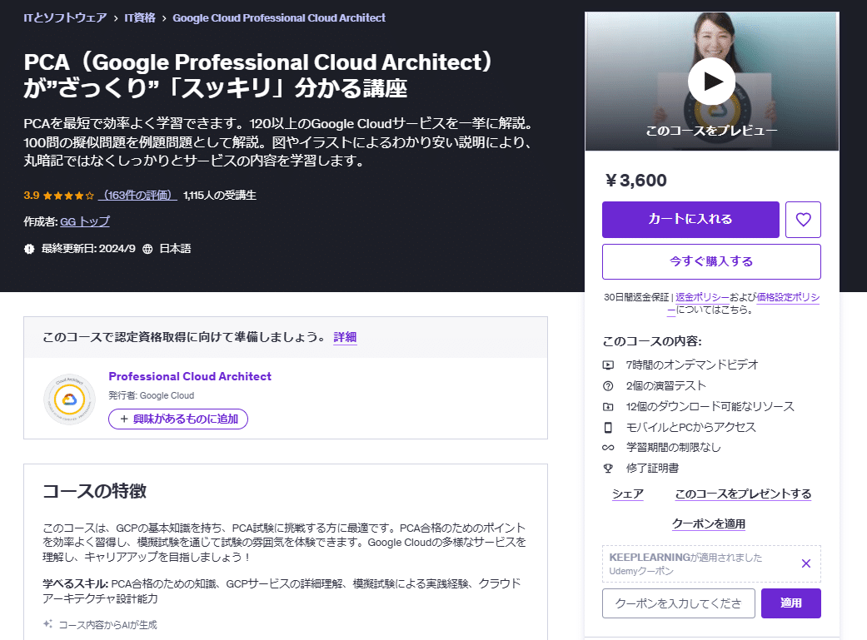
Task: Remove the KEEPLEARNING coupon with X icon
Action: (805, 563)
